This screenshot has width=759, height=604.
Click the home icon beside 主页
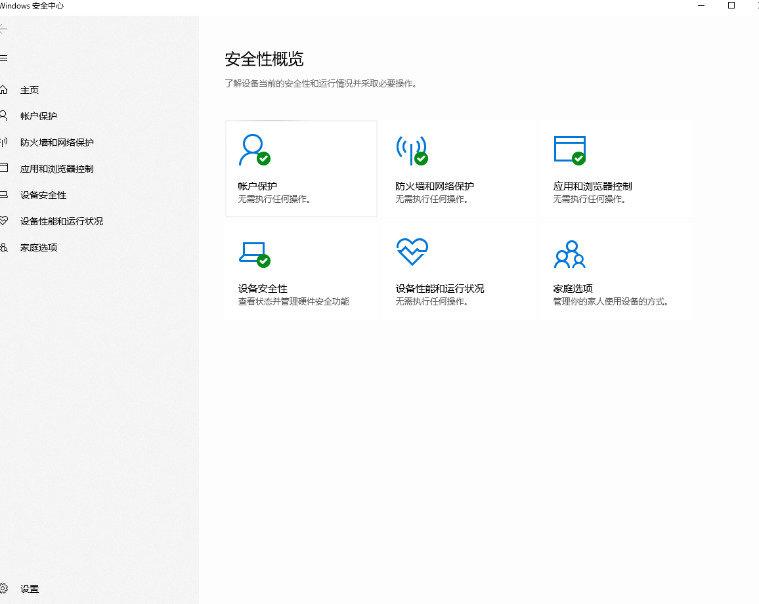[x=3, y=89]
